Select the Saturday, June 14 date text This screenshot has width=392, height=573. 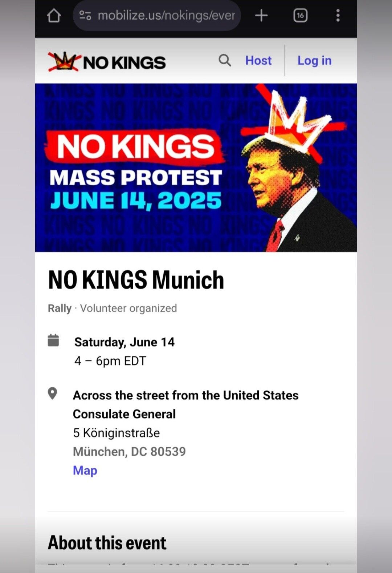[124, 342]
